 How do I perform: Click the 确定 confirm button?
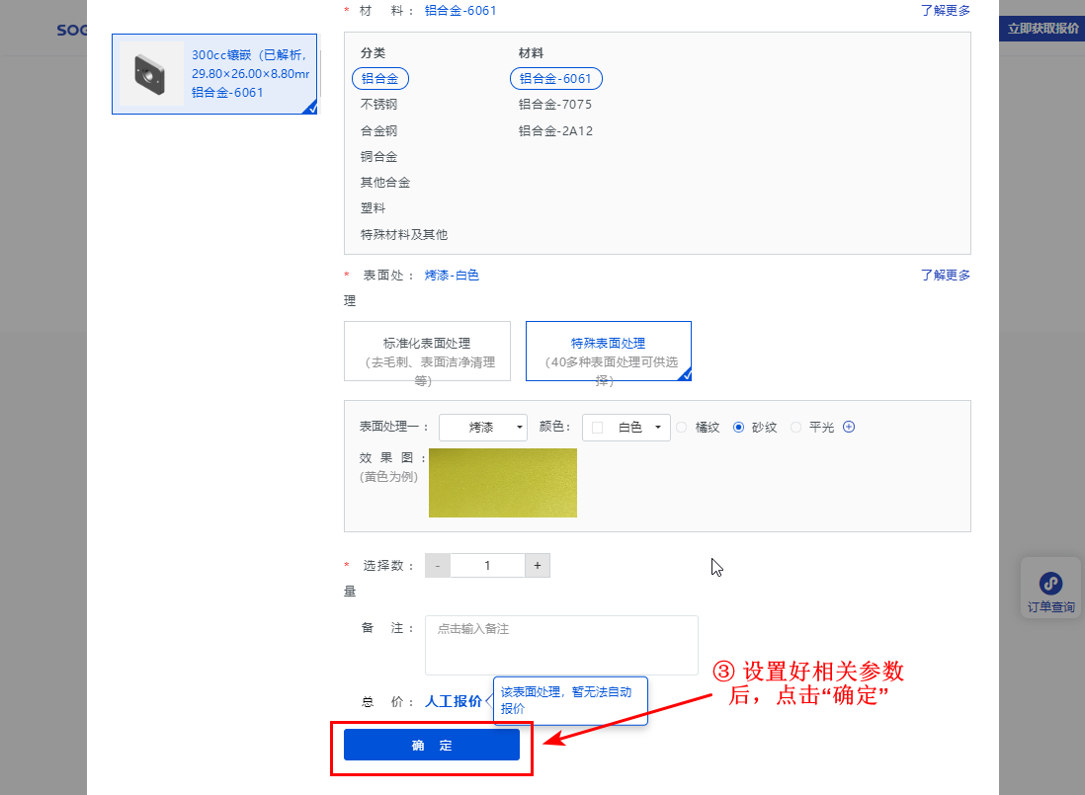point(432,745)
